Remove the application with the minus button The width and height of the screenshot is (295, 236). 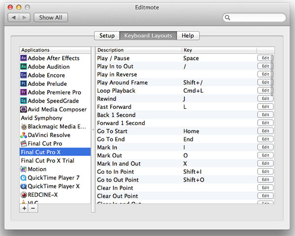pyautogui.click(x=33, y=208)
